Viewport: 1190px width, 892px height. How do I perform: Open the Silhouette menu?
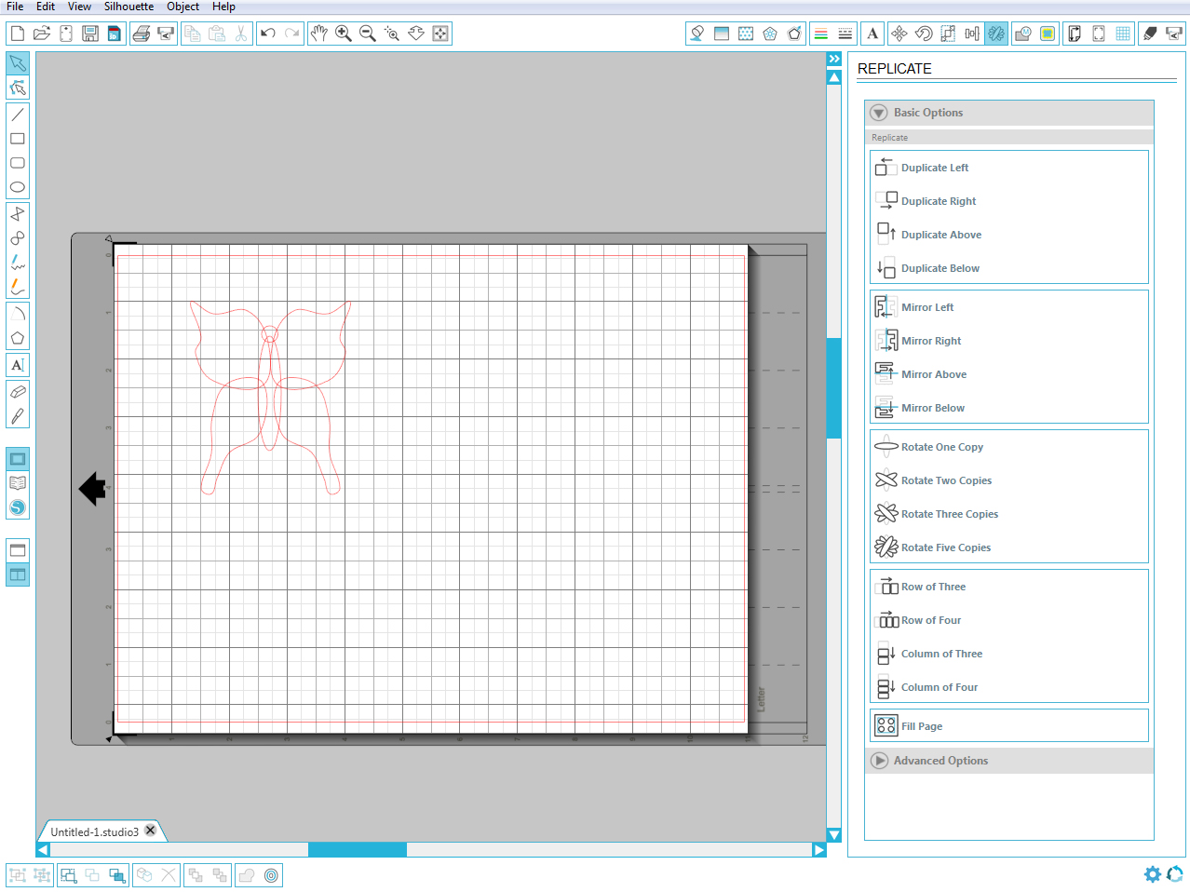pos(128,7)
